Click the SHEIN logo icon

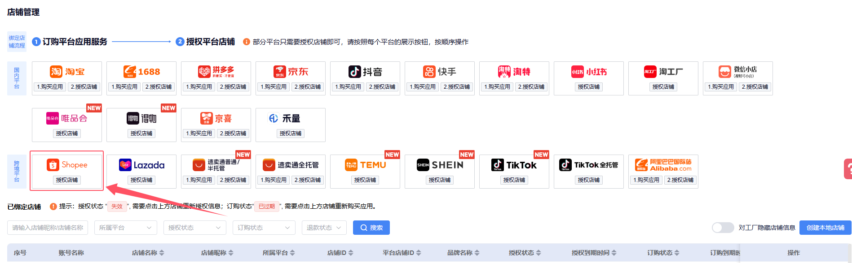[423, 165]
